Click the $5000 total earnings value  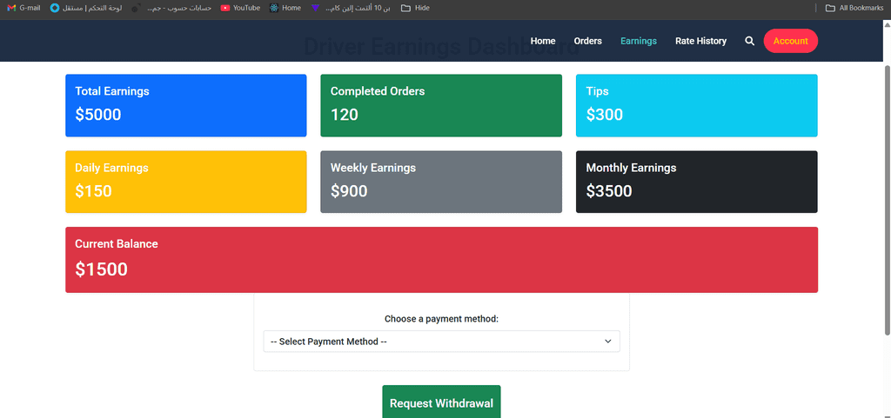click(98, 115)
